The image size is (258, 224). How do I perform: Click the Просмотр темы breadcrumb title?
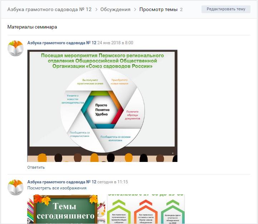[x=158, y=9]
